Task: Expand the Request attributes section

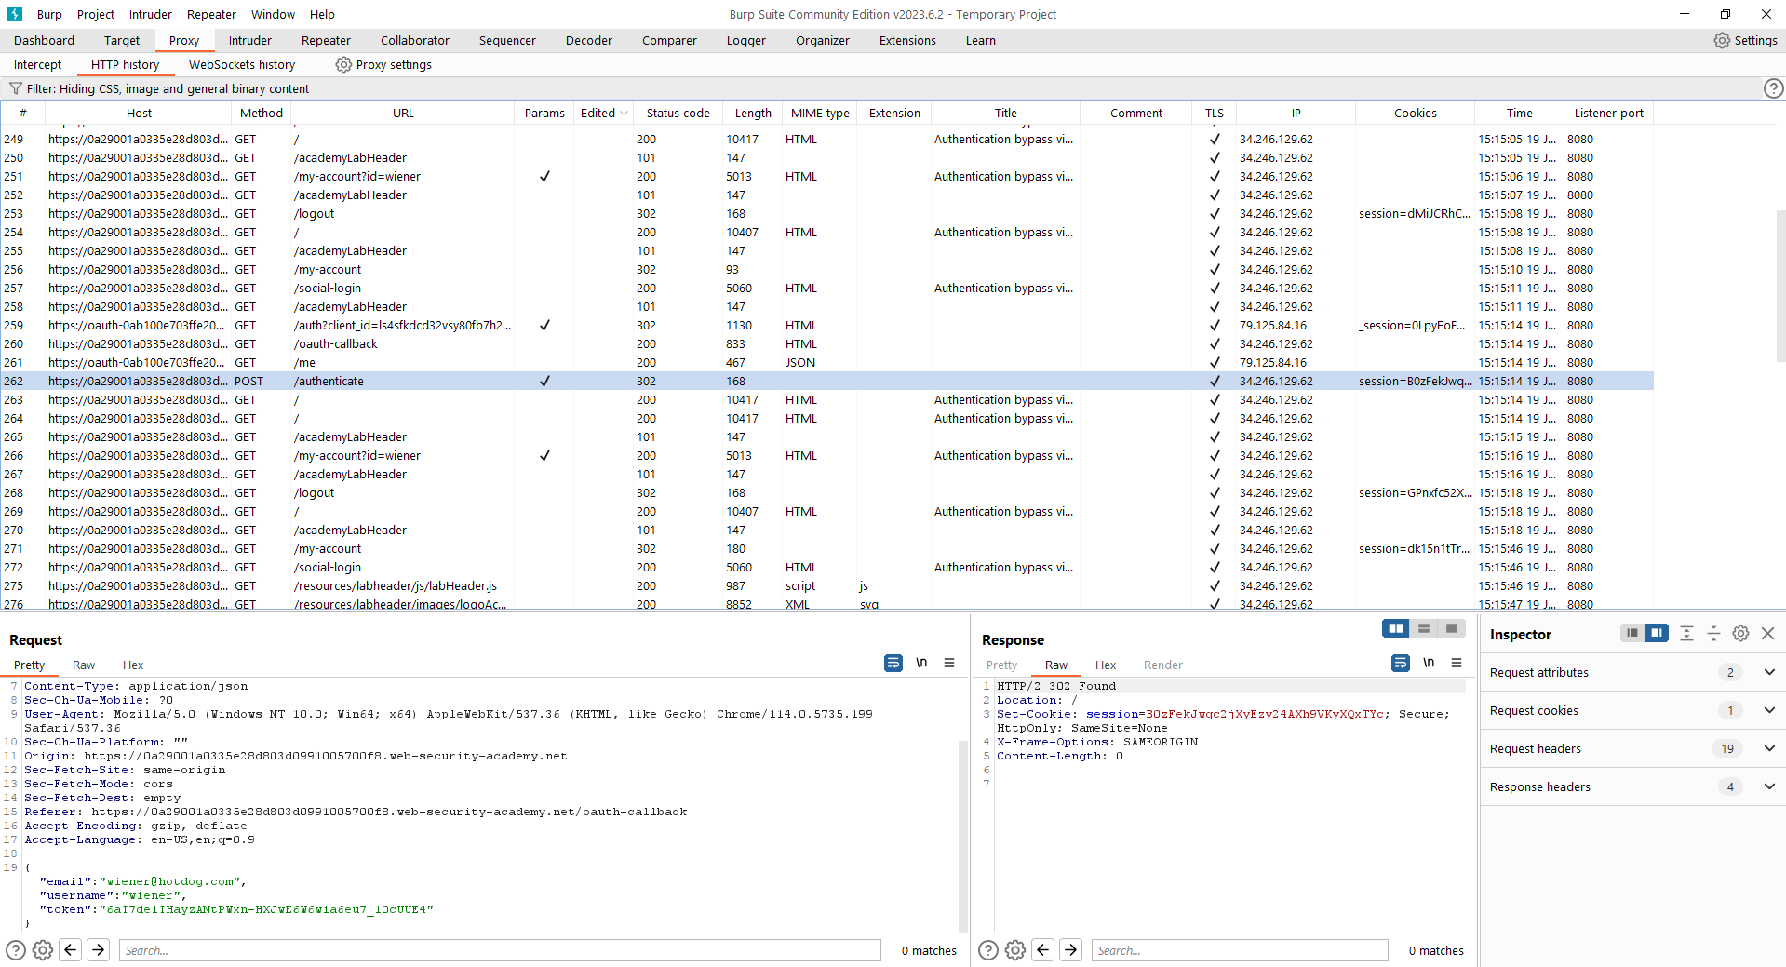Action: (1768, 672)
